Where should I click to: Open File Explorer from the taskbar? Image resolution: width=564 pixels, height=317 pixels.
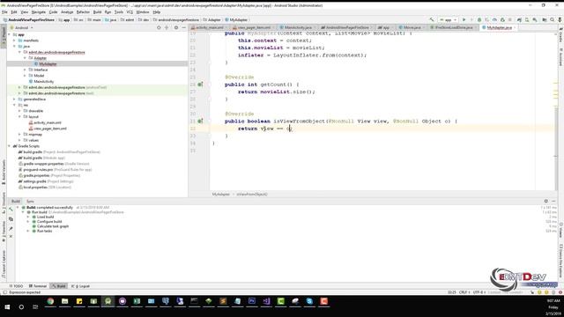coord(64,301)
